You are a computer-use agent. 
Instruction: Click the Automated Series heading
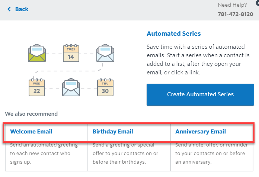coord(174,34)
